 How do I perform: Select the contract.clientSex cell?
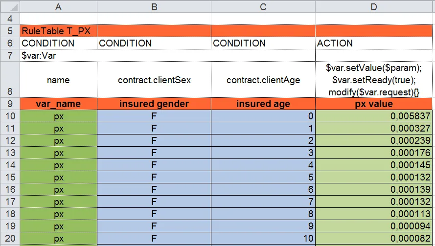coord(154,80)
